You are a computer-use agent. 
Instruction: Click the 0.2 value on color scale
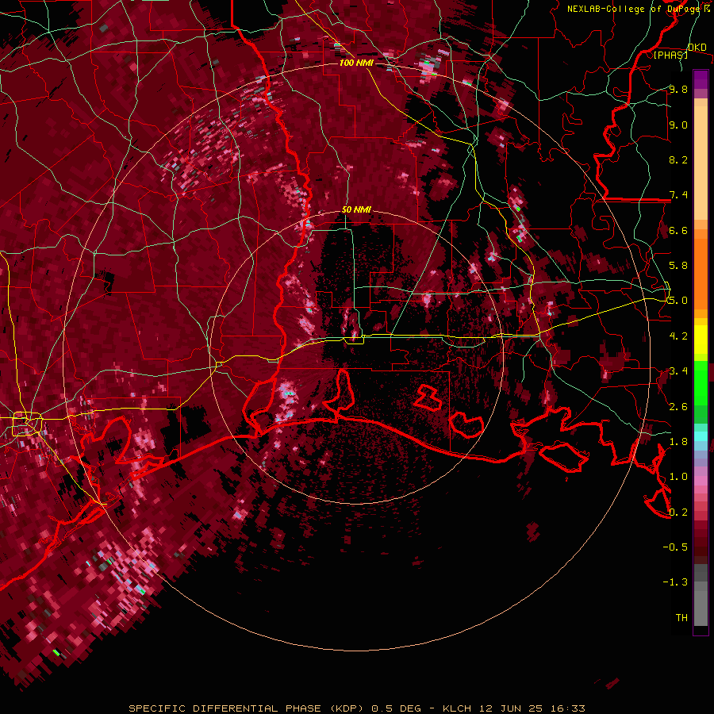tap(678, 512)
